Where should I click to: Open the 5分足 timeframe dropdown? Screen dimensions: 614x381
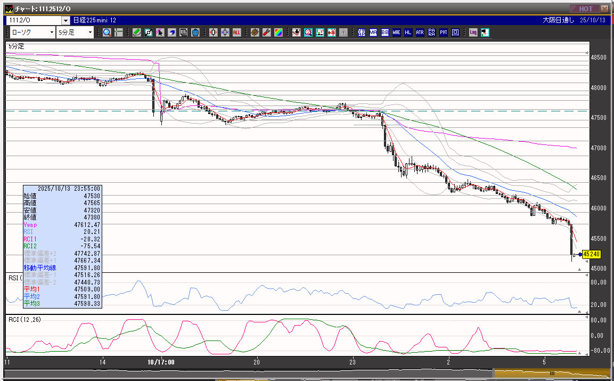point(90,33)
